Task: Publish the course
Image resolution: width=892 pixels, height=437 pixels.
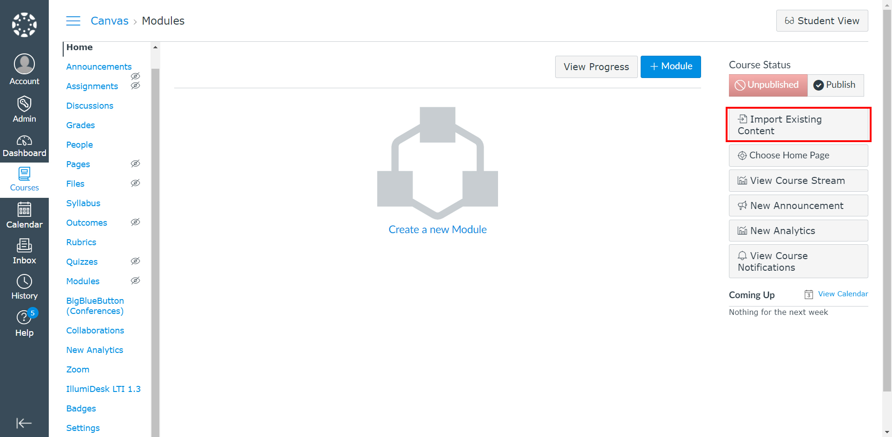Action: 835,85
